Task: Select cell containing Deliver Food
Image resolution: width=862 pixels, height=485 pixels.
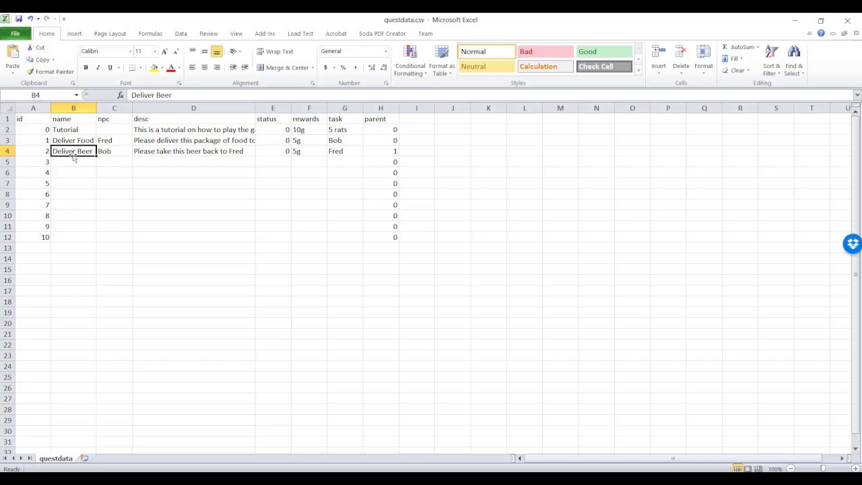Action: tap(73, 140)
